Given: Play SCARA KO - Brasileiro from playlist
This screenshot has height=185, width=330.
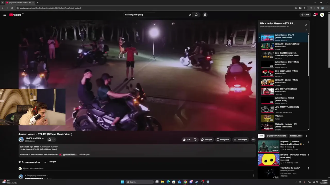Looking at the screenshot, I should 283,47.
